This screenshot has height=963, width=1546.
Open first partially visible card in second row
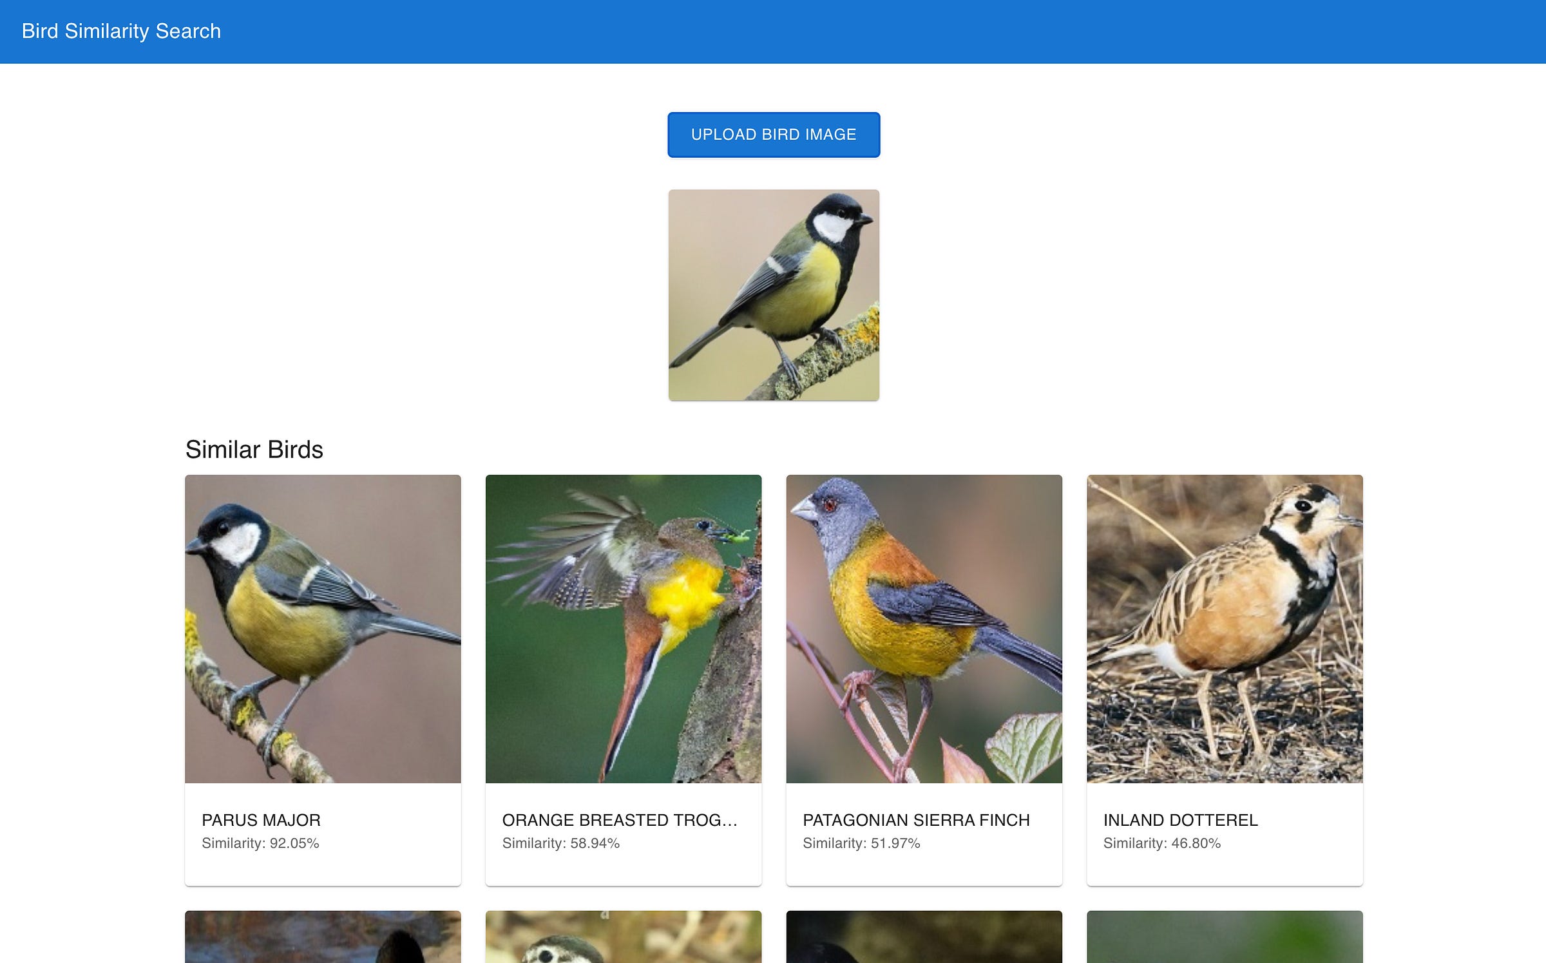[x=323, y=938]
